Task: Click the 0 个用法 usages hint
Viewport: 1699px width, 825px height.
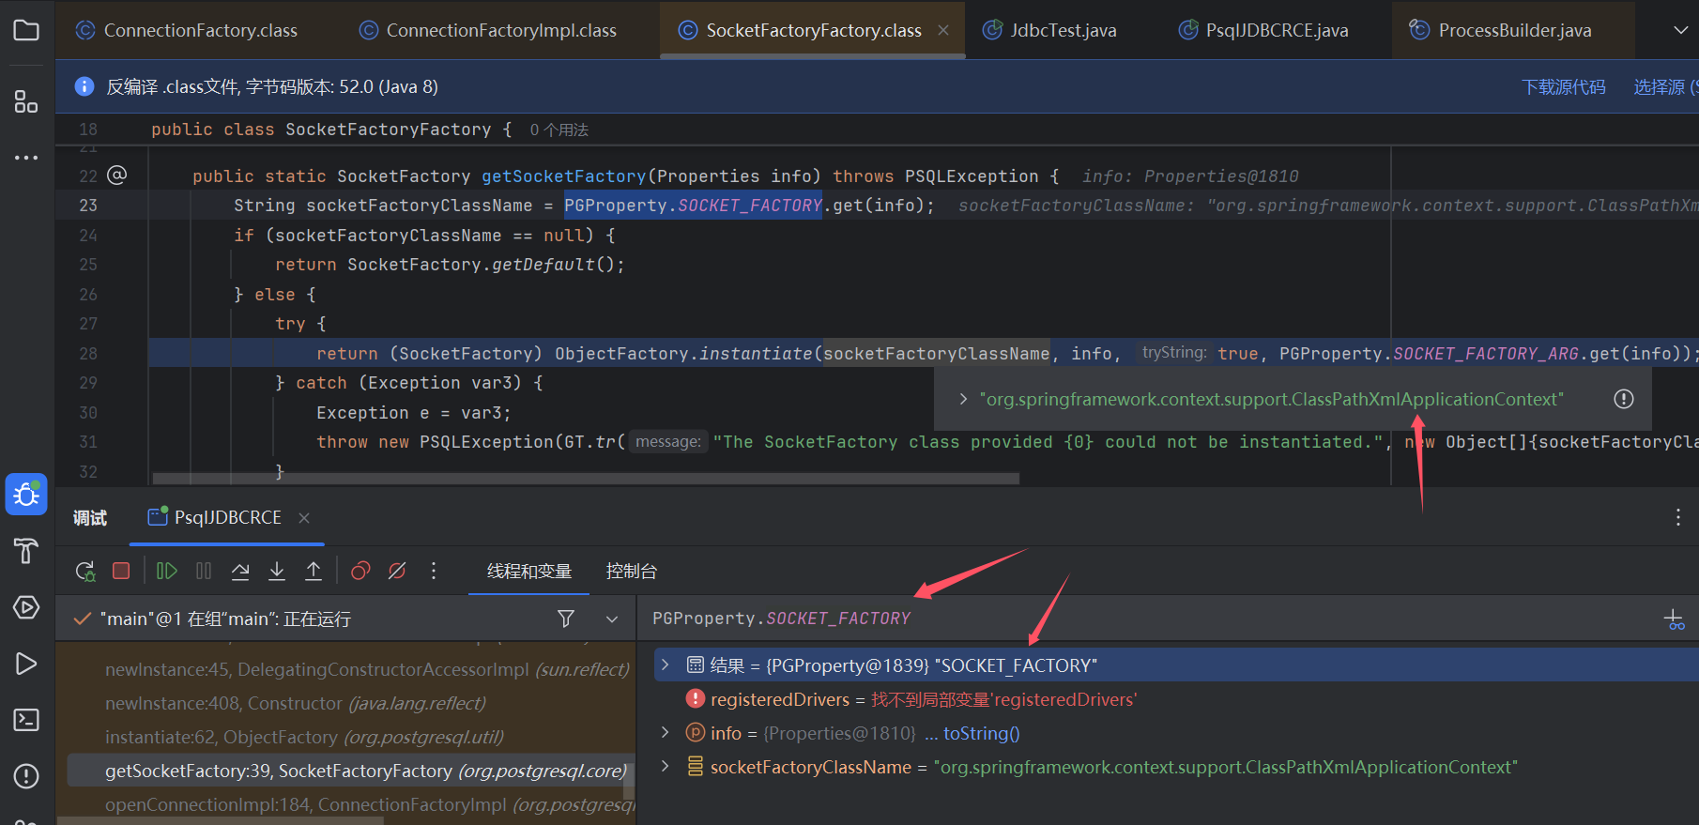Action: pyautogui.click(x=559, y=130)
